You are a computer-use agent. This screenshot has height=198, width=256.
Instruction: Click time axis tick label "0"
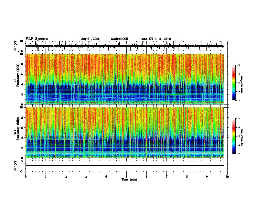click(26, 177)
